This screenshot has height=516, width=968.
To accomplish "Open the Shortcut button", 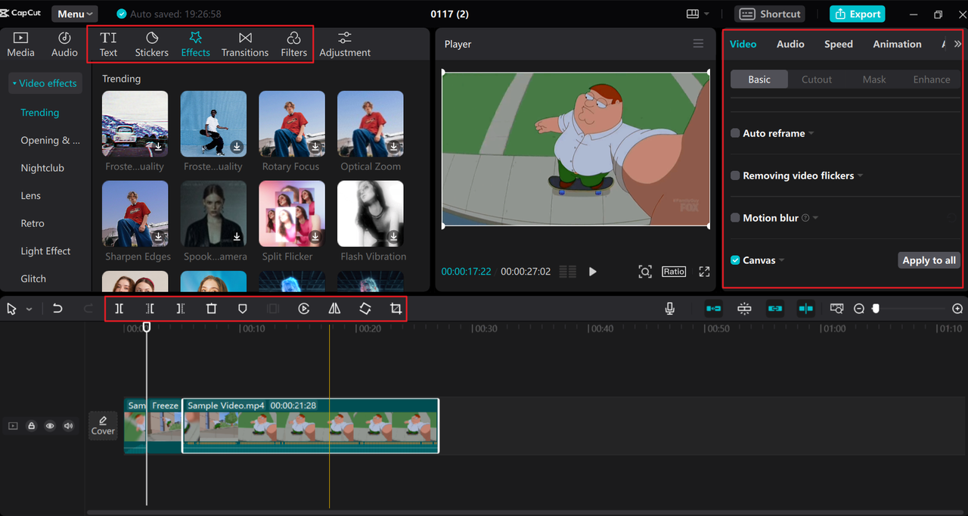I will (769, 14).
